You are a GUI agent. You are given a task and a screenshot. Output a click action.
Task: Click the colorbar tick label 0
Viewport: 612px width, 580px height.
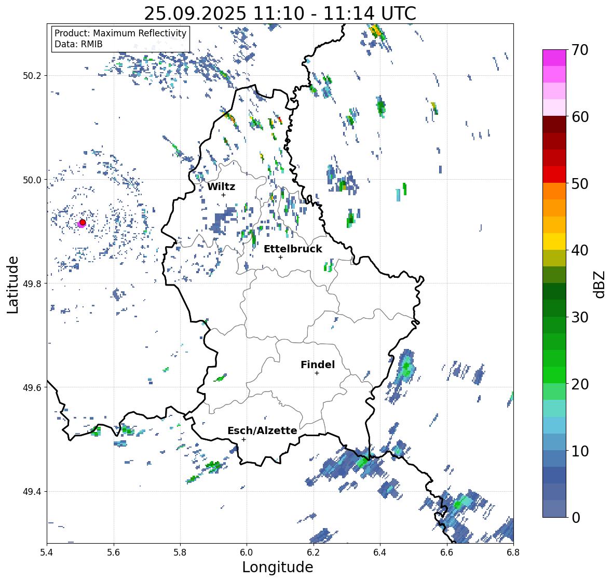[x=576, y=518]
